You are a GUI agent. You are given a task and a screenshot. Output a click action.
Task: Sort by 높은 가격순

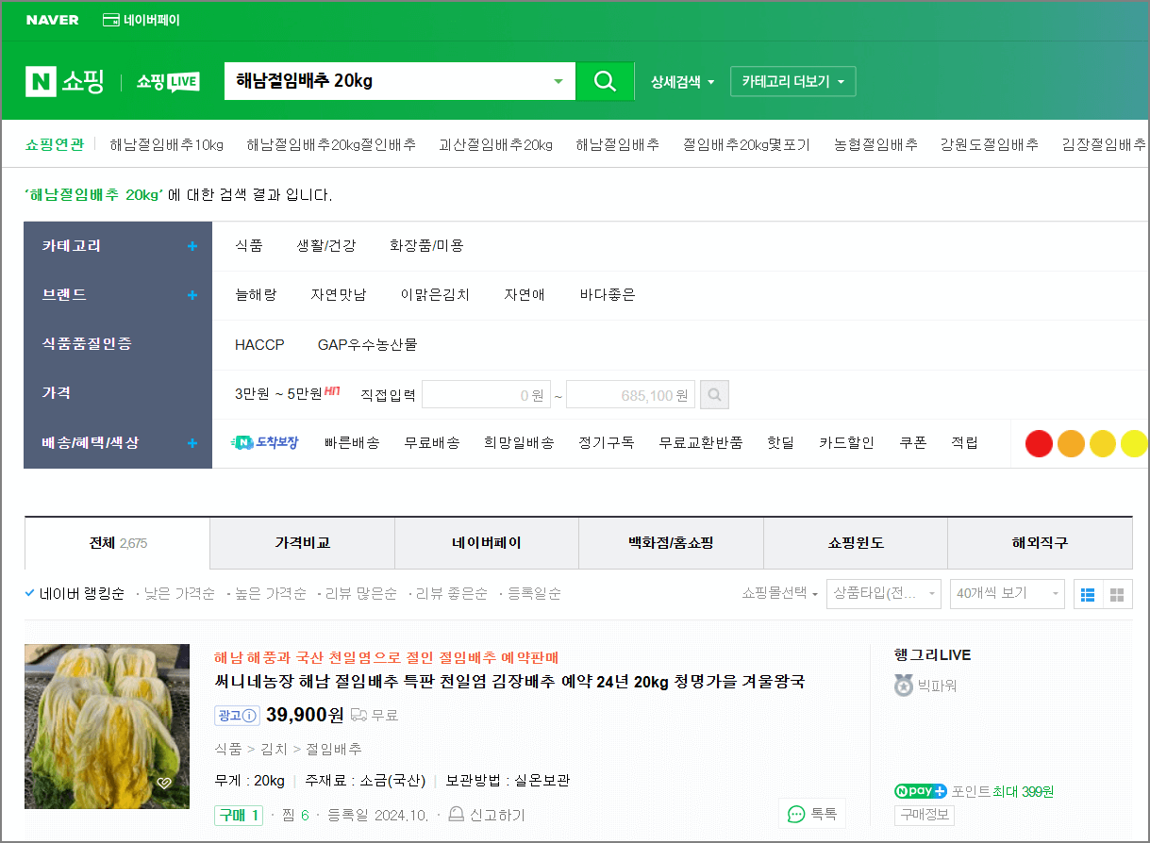point(271,594)
